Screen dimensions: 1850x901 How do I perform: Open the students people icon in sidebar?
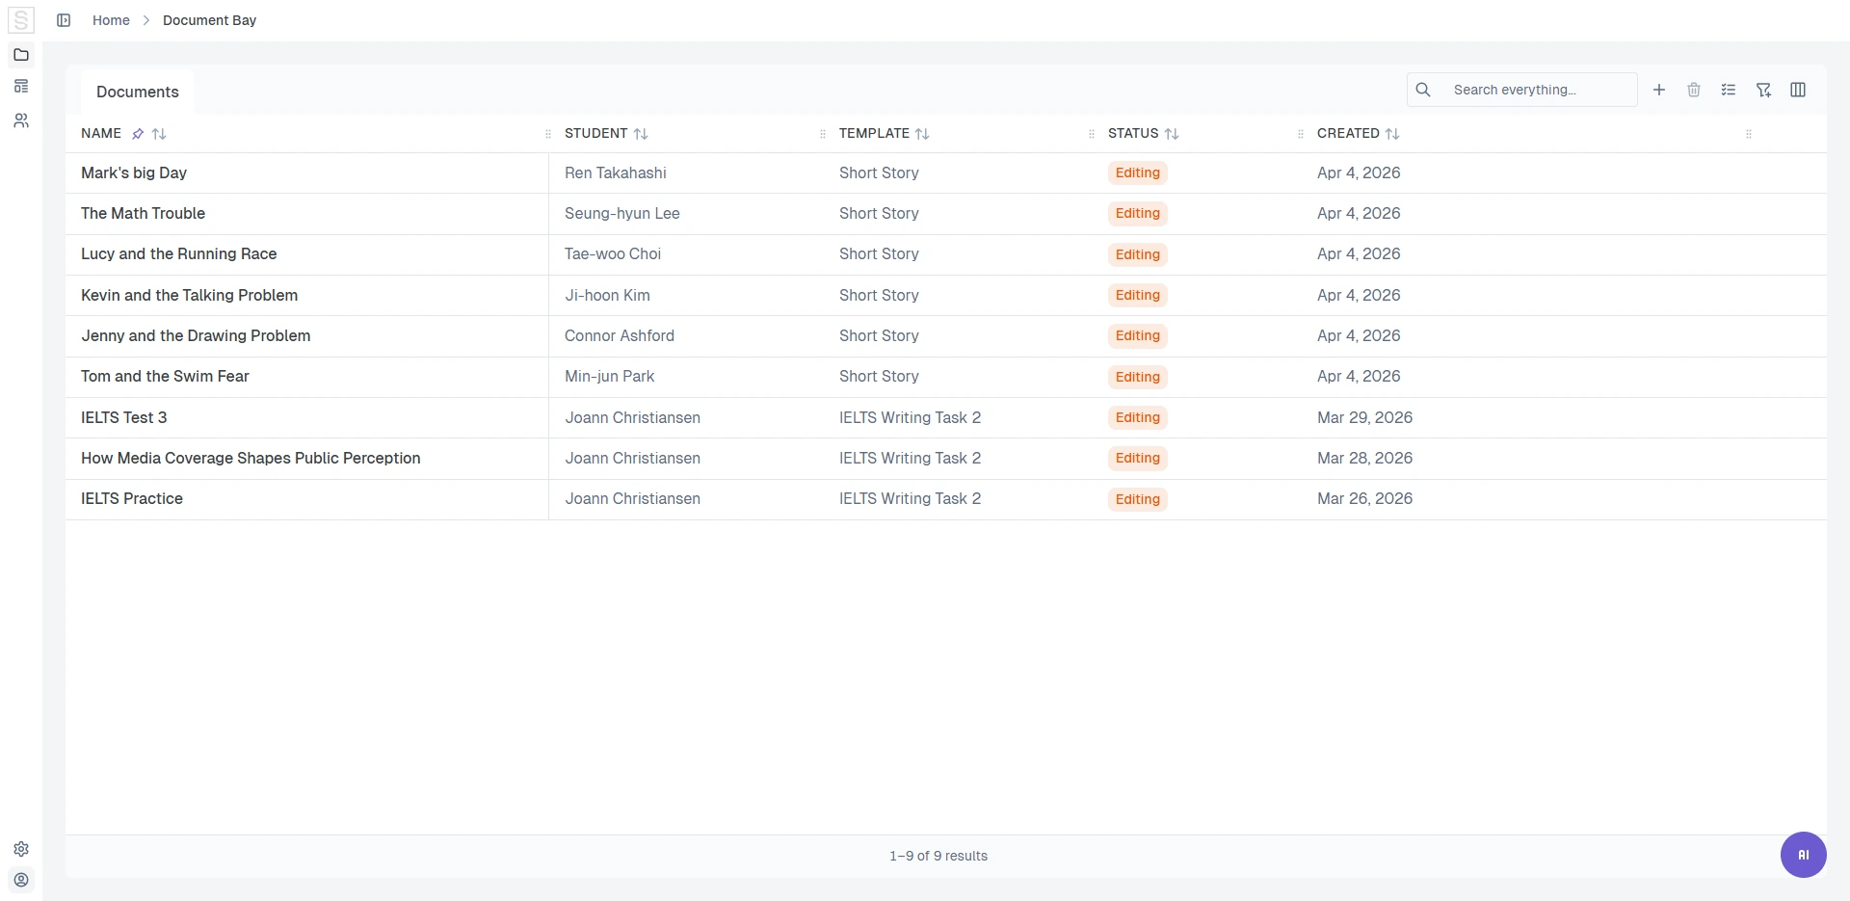[21, 120]
